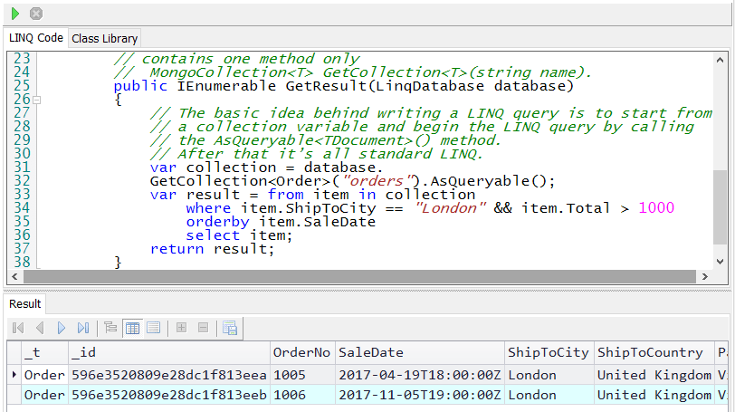Collapse all result nodes with minus icon

click(203, 328)
